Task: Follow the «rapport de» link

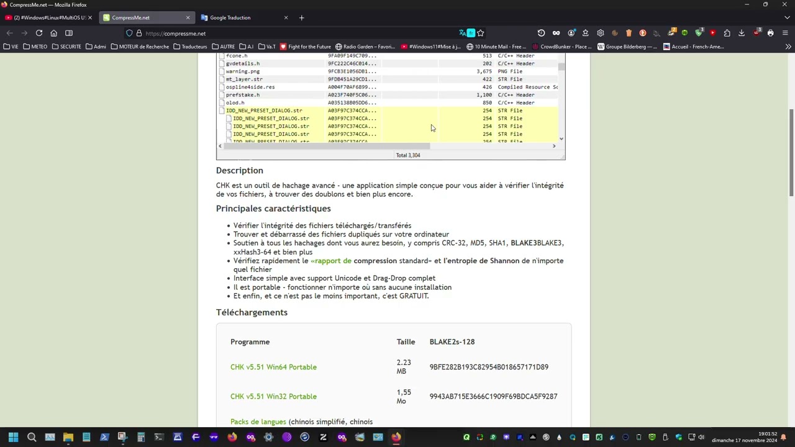Action: (x=331, y=261)
